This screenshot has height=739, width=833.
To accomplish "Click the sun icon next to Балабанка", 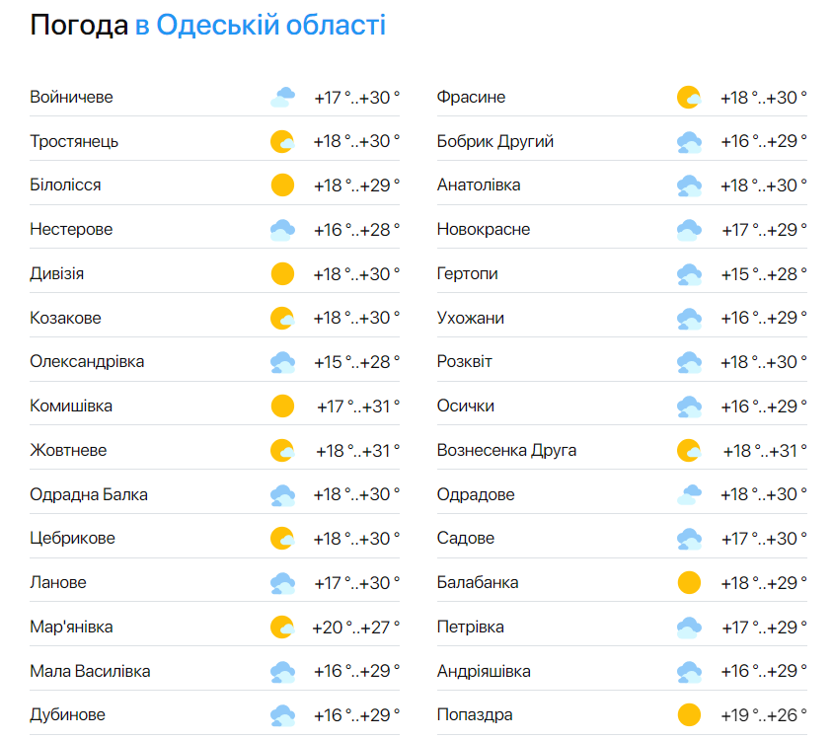I will pyautogui.click(x=688, y=582).
